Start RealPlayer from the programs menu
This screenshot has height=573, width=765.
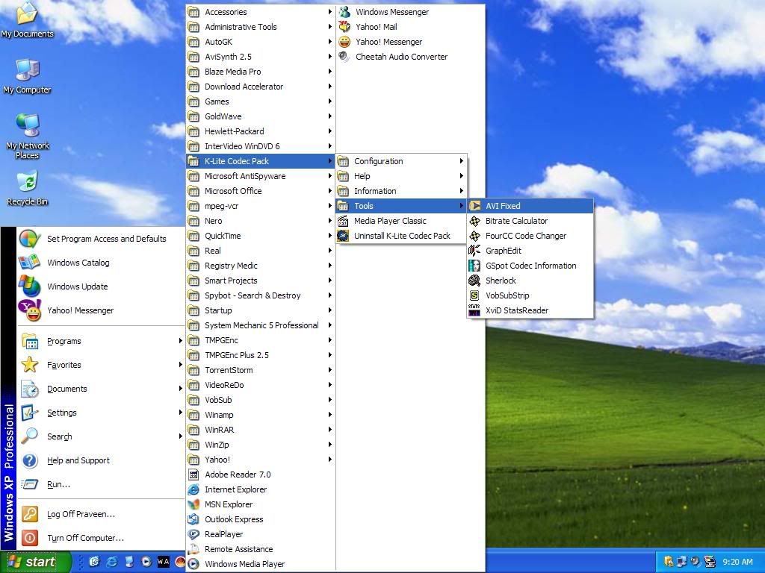pyautogui.click(x=261, y=534)
